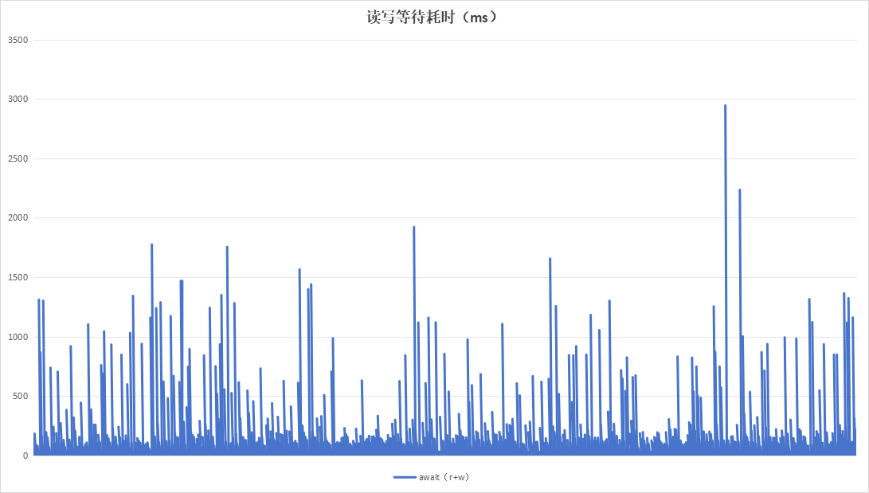Click the tallest spike peak near 3000
The image size is (869, 493).
[x=725, y=106]
